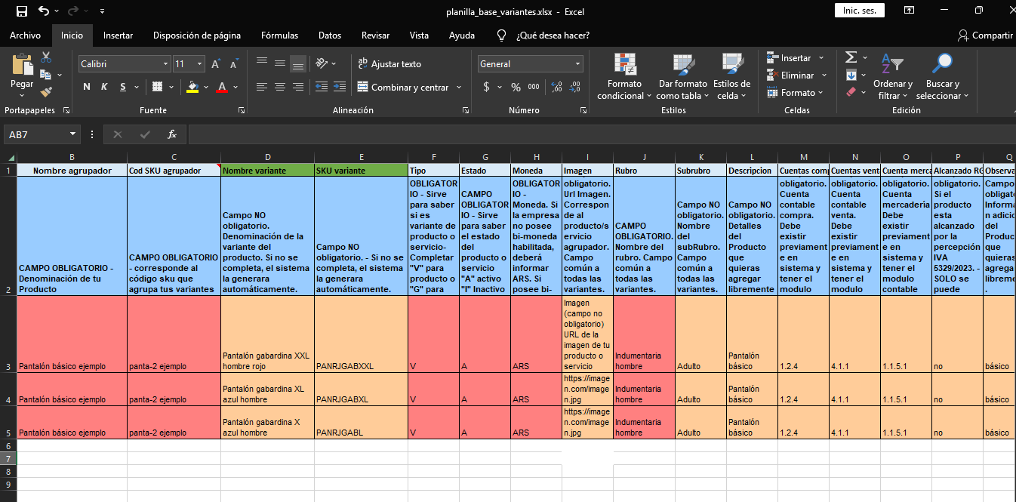The width and height of the screenshot is (1016, 502).
Task: Toggle center horizontal alignment
Action: pos(280,87)
